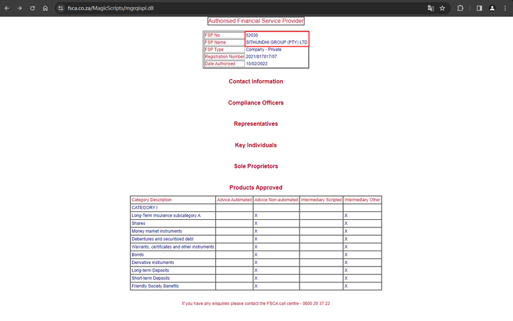
Task: Click the Products Approved heading
Action: coord(256,188)
